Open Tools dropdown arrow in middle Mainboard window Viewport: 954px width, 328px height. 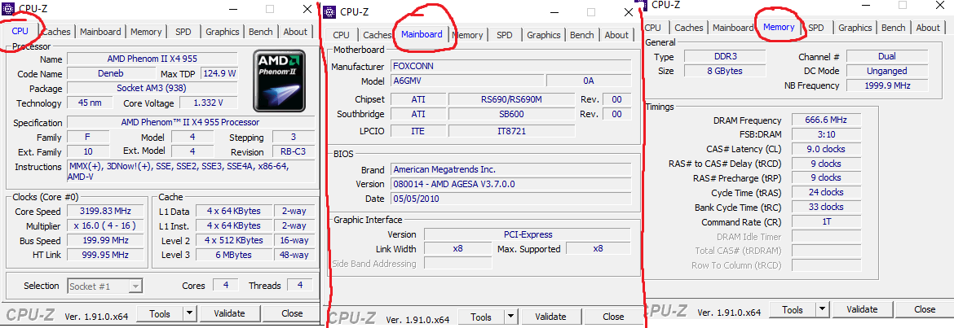pos(511,317)
